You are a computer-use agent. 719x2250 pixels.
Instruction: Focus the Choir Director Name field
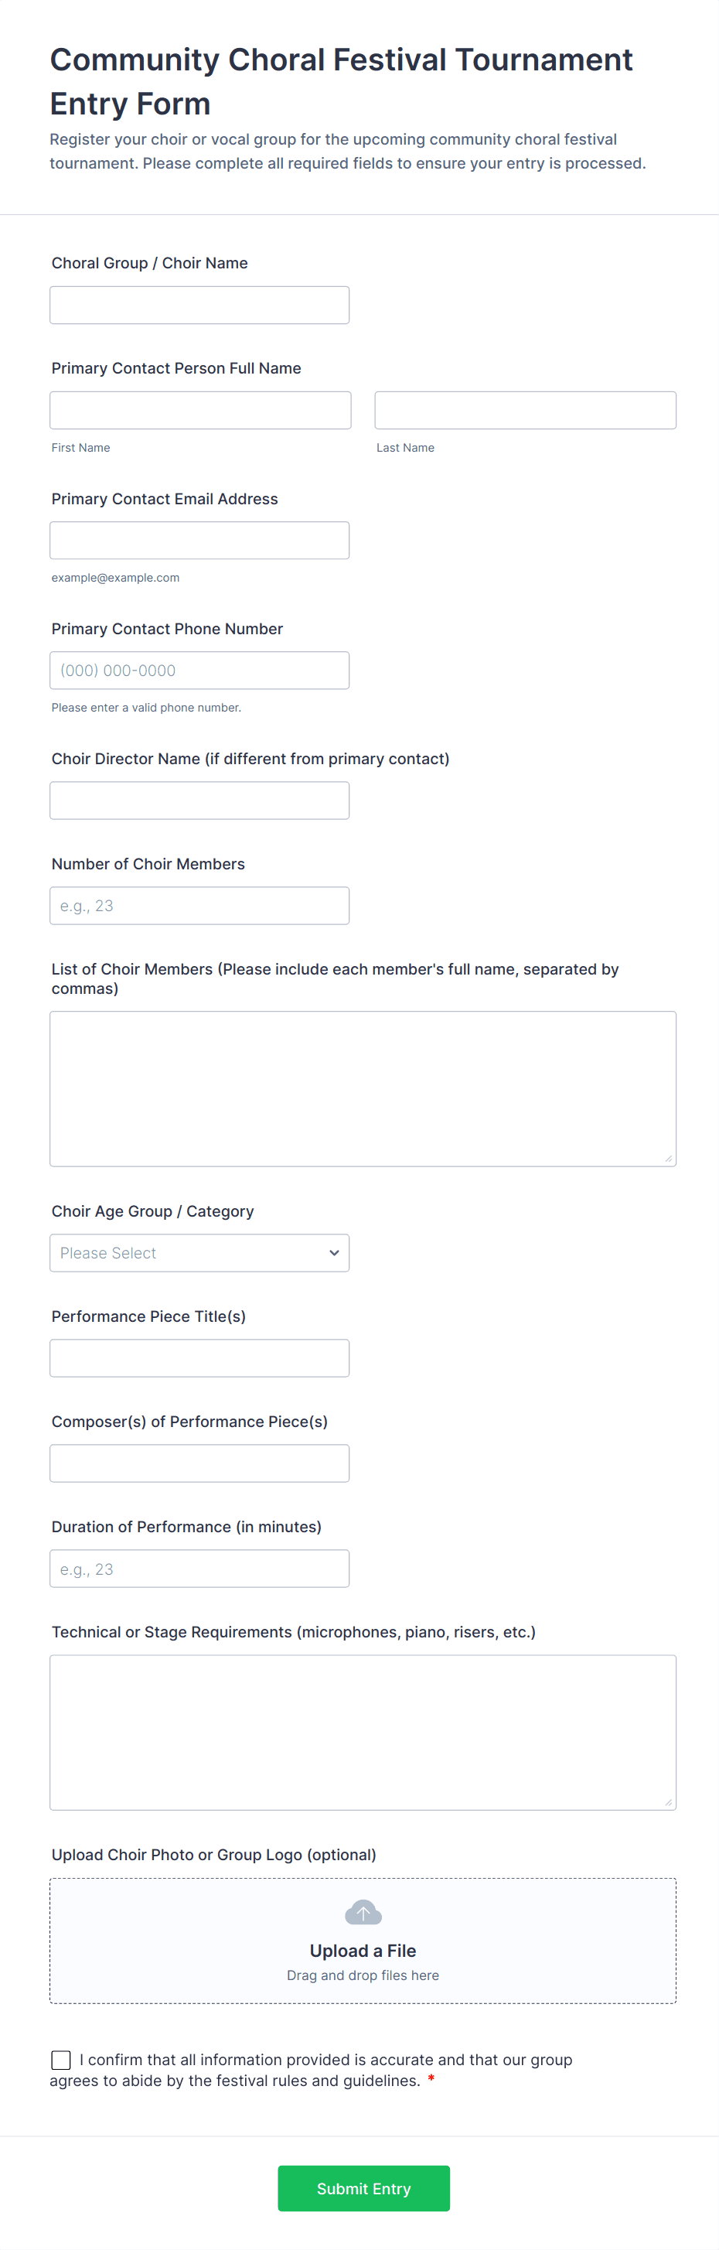199,801
